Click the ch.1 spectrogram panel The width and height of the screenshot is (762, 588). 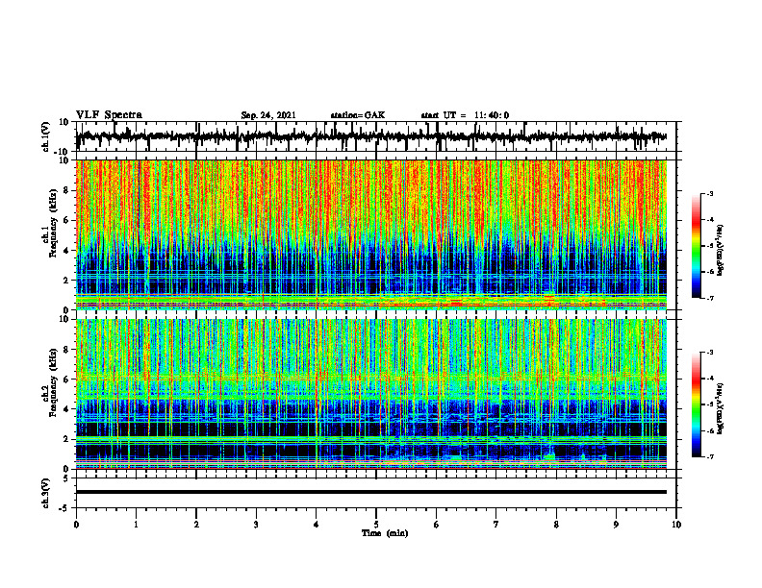coord(370,234)
